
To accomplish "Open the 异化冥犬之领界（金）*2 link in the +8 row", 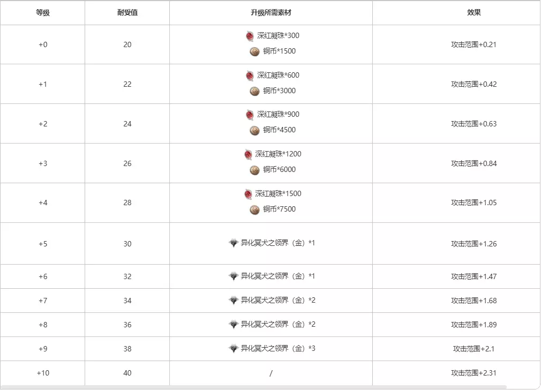I will (277, 325).
